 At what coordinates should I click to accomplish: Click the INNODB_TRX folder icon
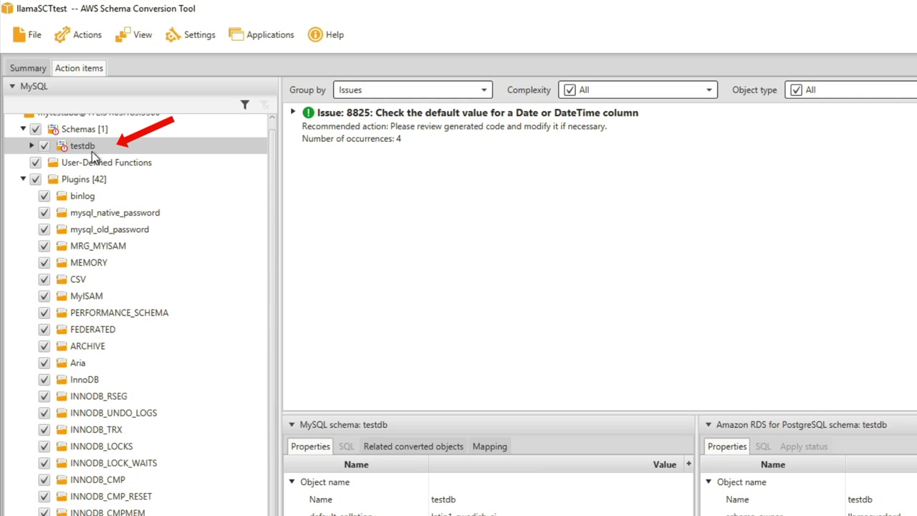pyautogui.click(x=62, y=430)
